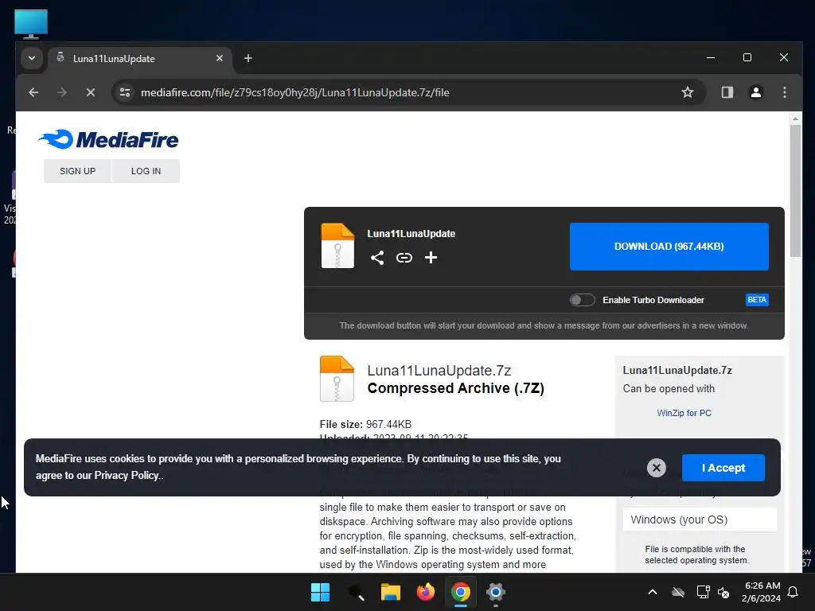This screenshot has width=815, height=611.
Task: Click the archive file icon beside Luna11LunaUpdate.7z heading
Action: [x=337, y=379]
